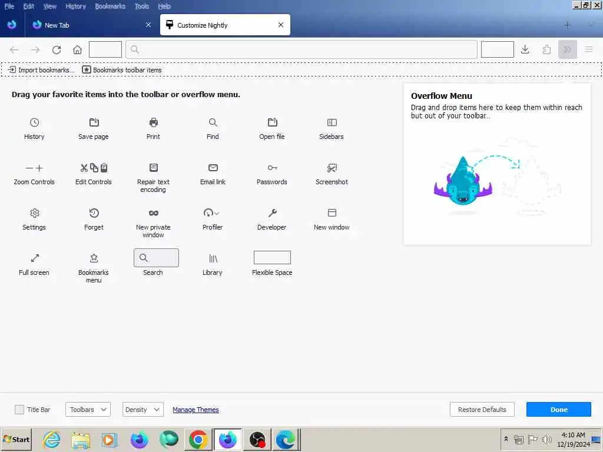603x452 pixels.
Task: Select the Save page icon
Action: pyautogui.click(x=94, y=122)
